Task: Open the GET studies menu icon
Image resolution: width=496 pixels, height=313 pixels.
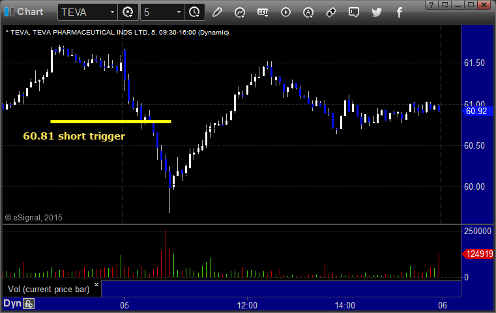Action: coord(263,12)
